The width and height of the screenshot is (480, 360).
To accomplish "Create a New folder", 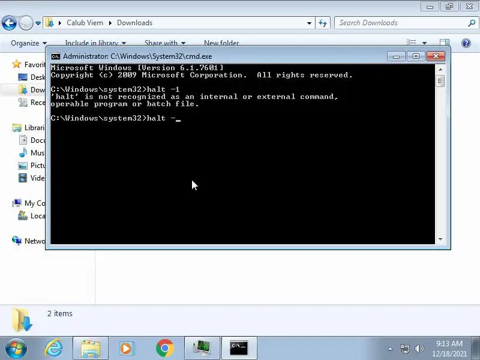I will tap(221, 43).
